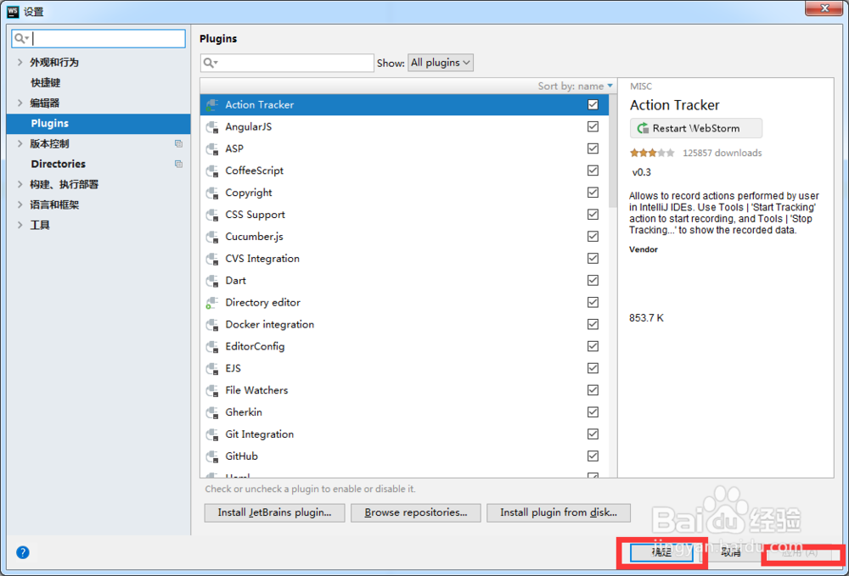Click Install JetBrains plugin button
849x576 pixels.
[x=274, y=512]
